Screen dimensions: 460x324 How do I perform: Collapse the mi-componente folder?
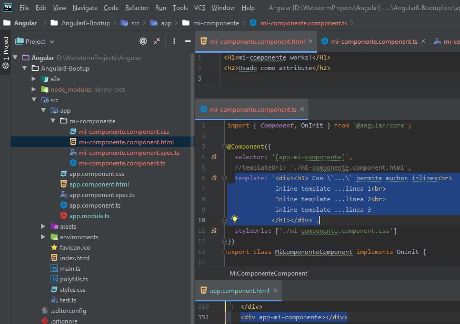tap(53, 121)
